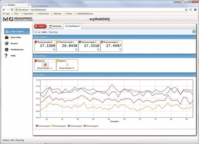The width and height of the screenshot is (199, 144).
Task: Open the Data Files briefcase icon
Action: pyautogui.click(x=7, y=37)
